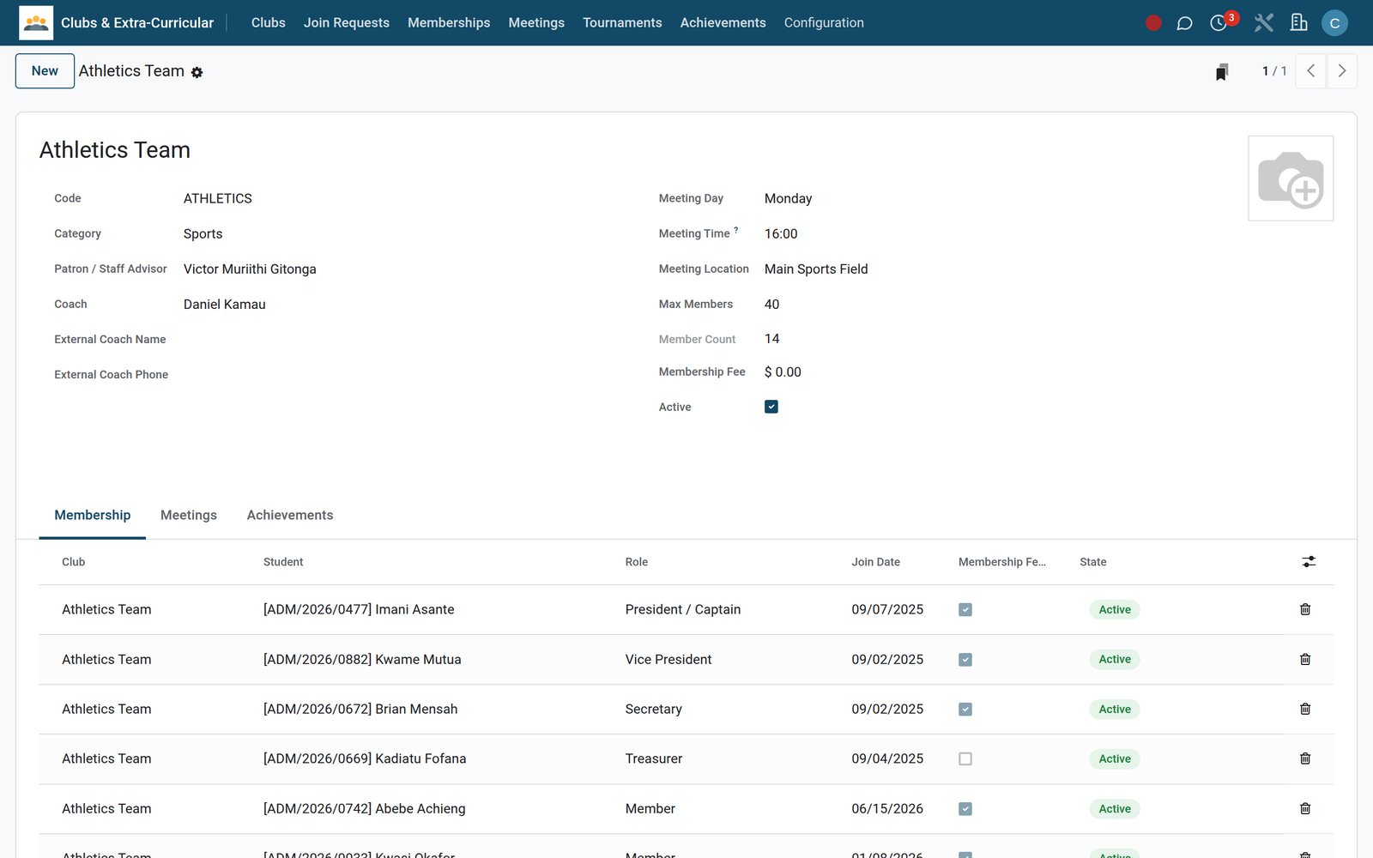Sort table by the Student column

[x=283, y=562]
